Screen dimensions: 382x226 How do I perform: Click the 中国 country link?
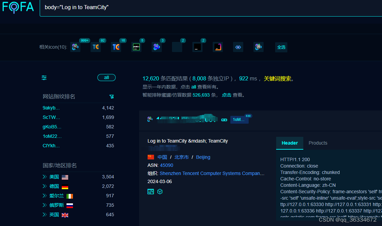point(162,157)
